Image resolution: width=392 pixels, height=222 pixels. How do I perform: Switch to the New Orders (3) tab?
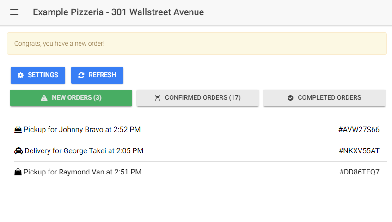point(71,98)
